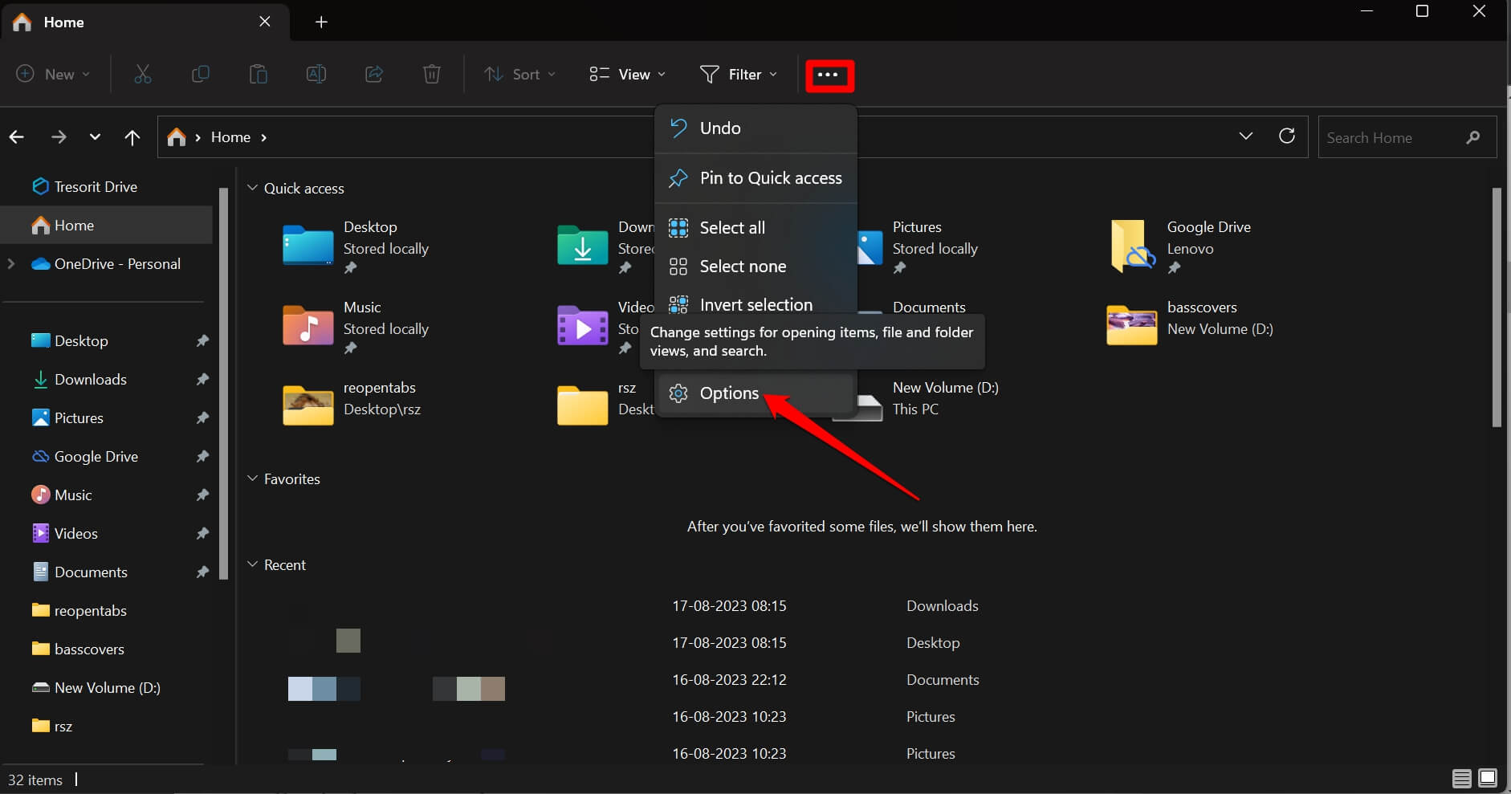Click the Delete icon
1511x794 pixels.
(431, 74)
